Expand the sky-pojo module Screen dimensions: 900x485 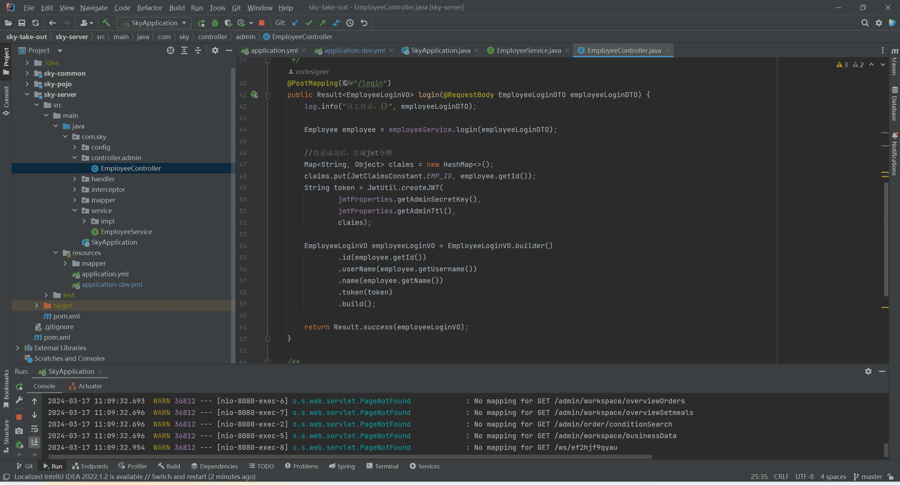(x=27, y=84)
